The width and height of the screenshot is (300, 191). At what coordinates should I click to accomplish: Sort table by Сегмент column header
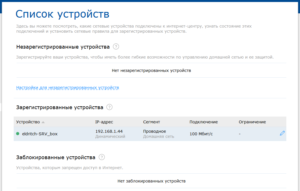[x=151, y=122]
